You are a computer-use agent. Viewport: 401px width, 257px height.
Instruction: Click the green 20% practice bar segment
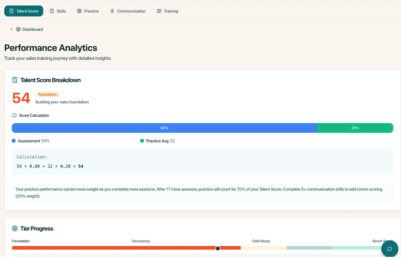(x=355, y=128)
